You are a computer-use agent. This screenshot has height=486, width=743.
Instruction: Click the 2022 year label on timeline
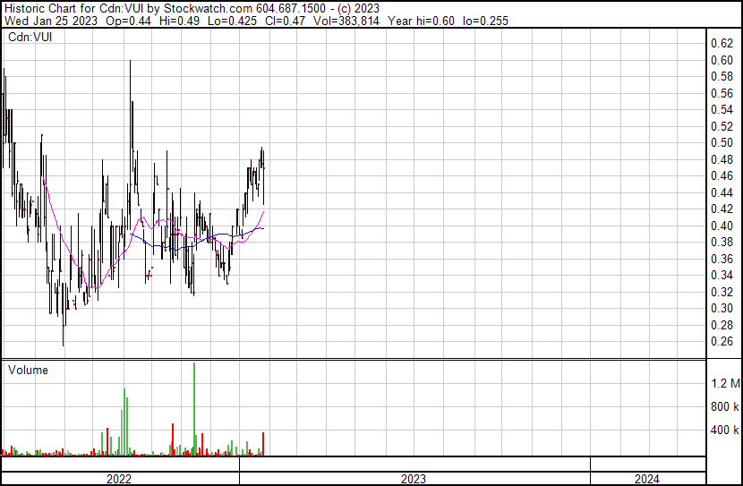[119, 479]
